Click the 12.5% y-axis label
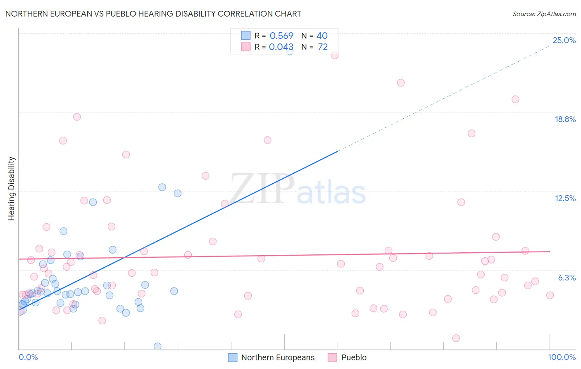The width and height of the screenshot is (581, 369). pyautogui.click(x=565, y=198)
